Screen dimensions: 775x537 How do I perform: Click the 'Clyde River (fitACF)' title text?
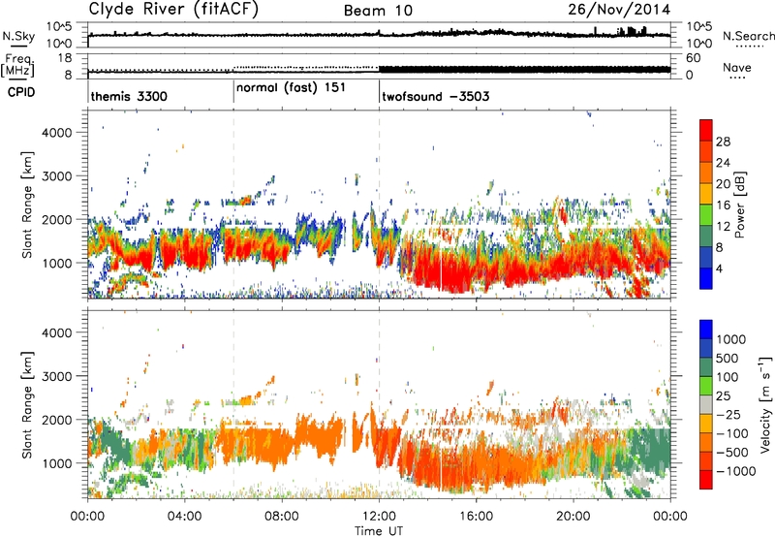pyautogui.click(x=173, y=9)
